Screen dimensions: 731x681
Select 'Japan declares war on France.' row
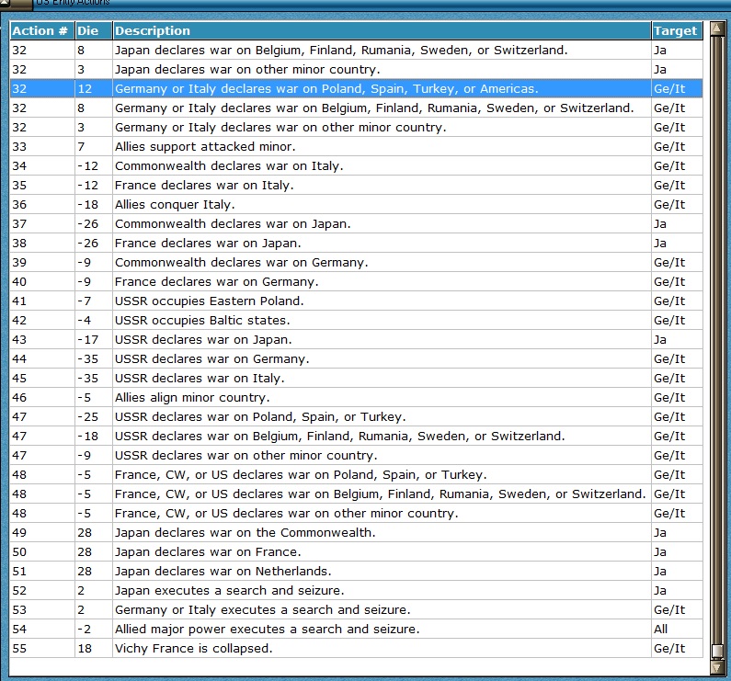pyautogui.click(x=356, y=552)
